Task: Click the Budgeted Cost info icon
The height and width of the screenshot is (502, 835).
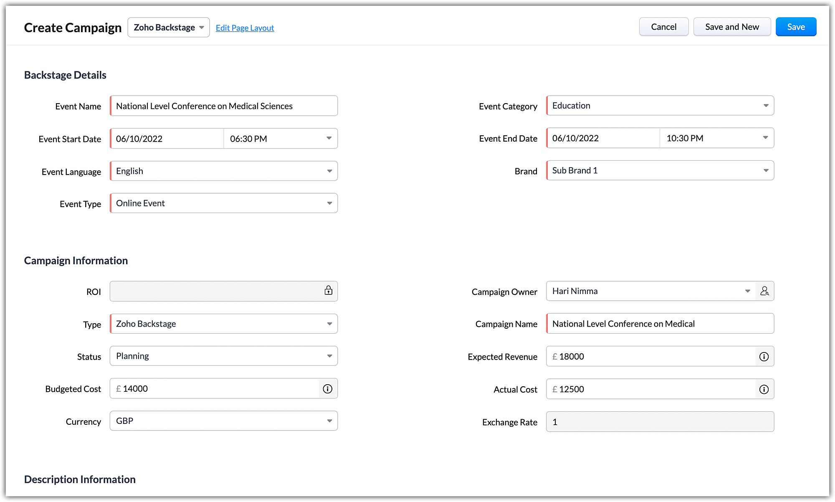Action: tap(328, 389)
